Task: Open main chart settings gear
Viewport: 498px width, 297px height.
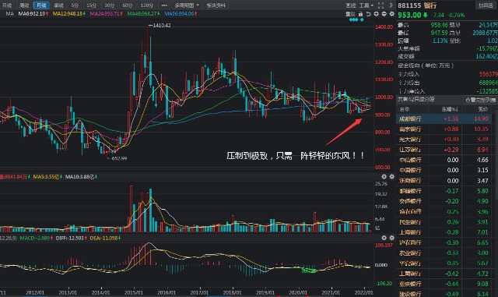Action: tap(392, 14)
